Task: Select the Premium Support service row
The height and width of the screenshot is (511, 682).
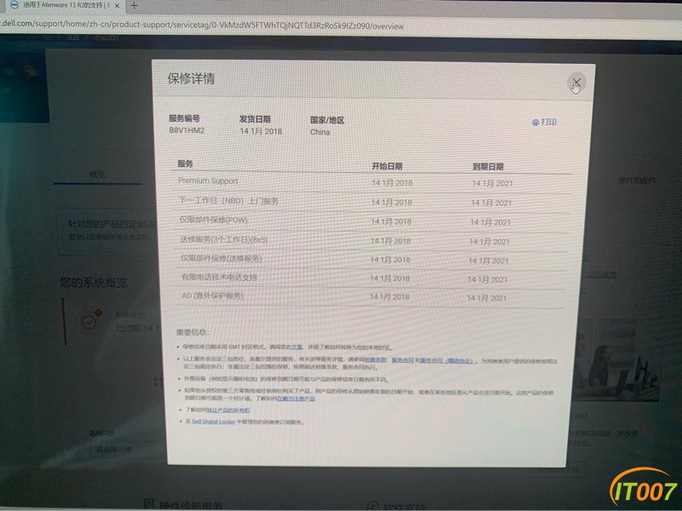Action: click(x=372, y=182)
